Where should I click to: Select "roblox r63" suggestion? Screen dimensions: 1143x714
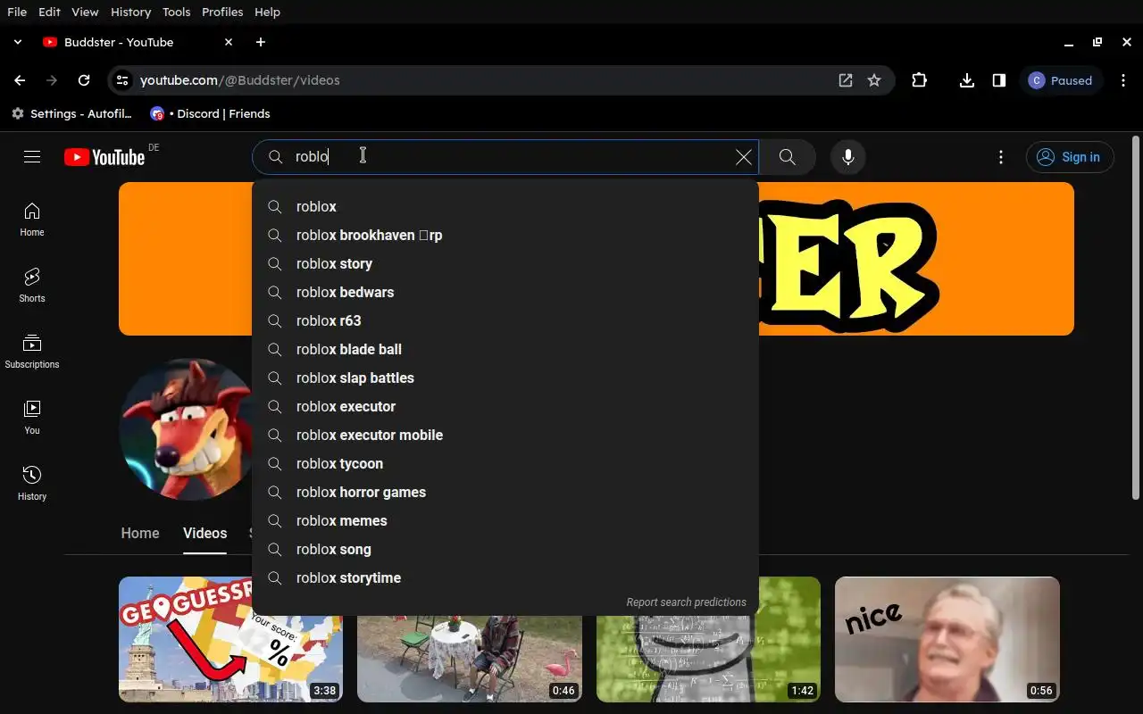click(x=505, y=320)
